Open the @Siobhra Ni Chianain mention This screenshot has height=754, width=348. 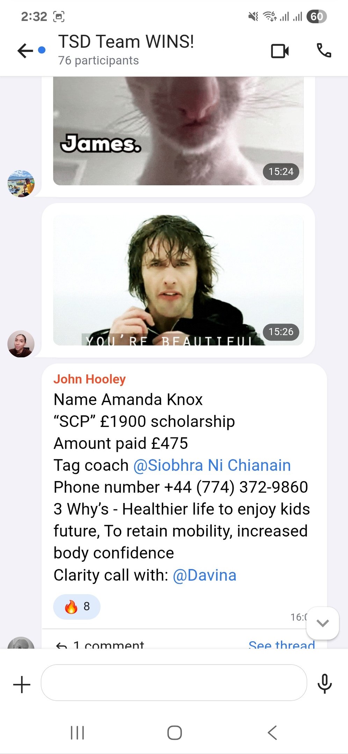tap(212, 465)
